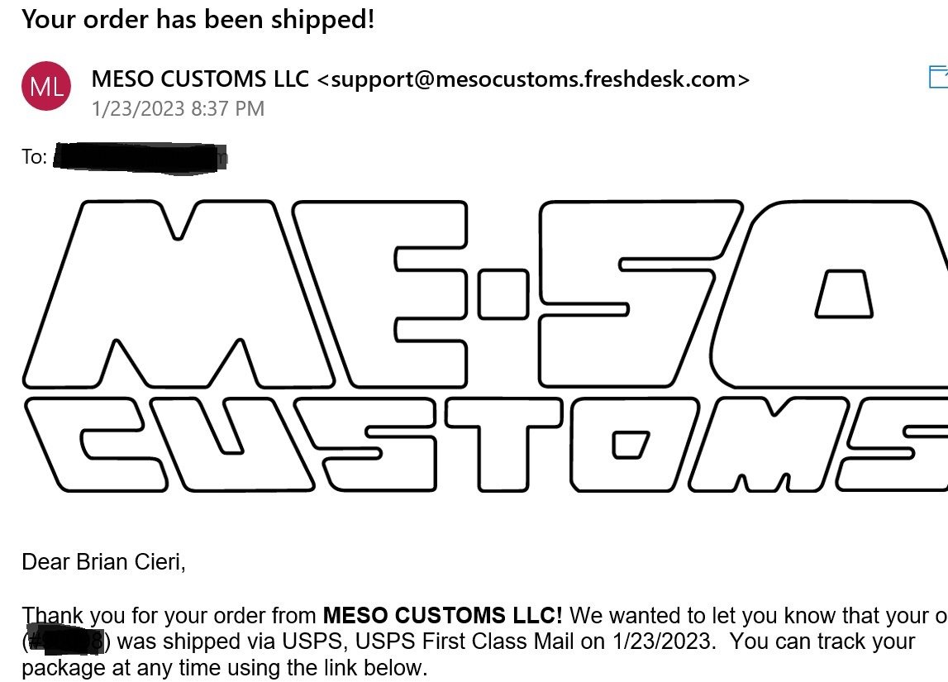
Task: Open message in new window icon
Action: pos(938,78)
